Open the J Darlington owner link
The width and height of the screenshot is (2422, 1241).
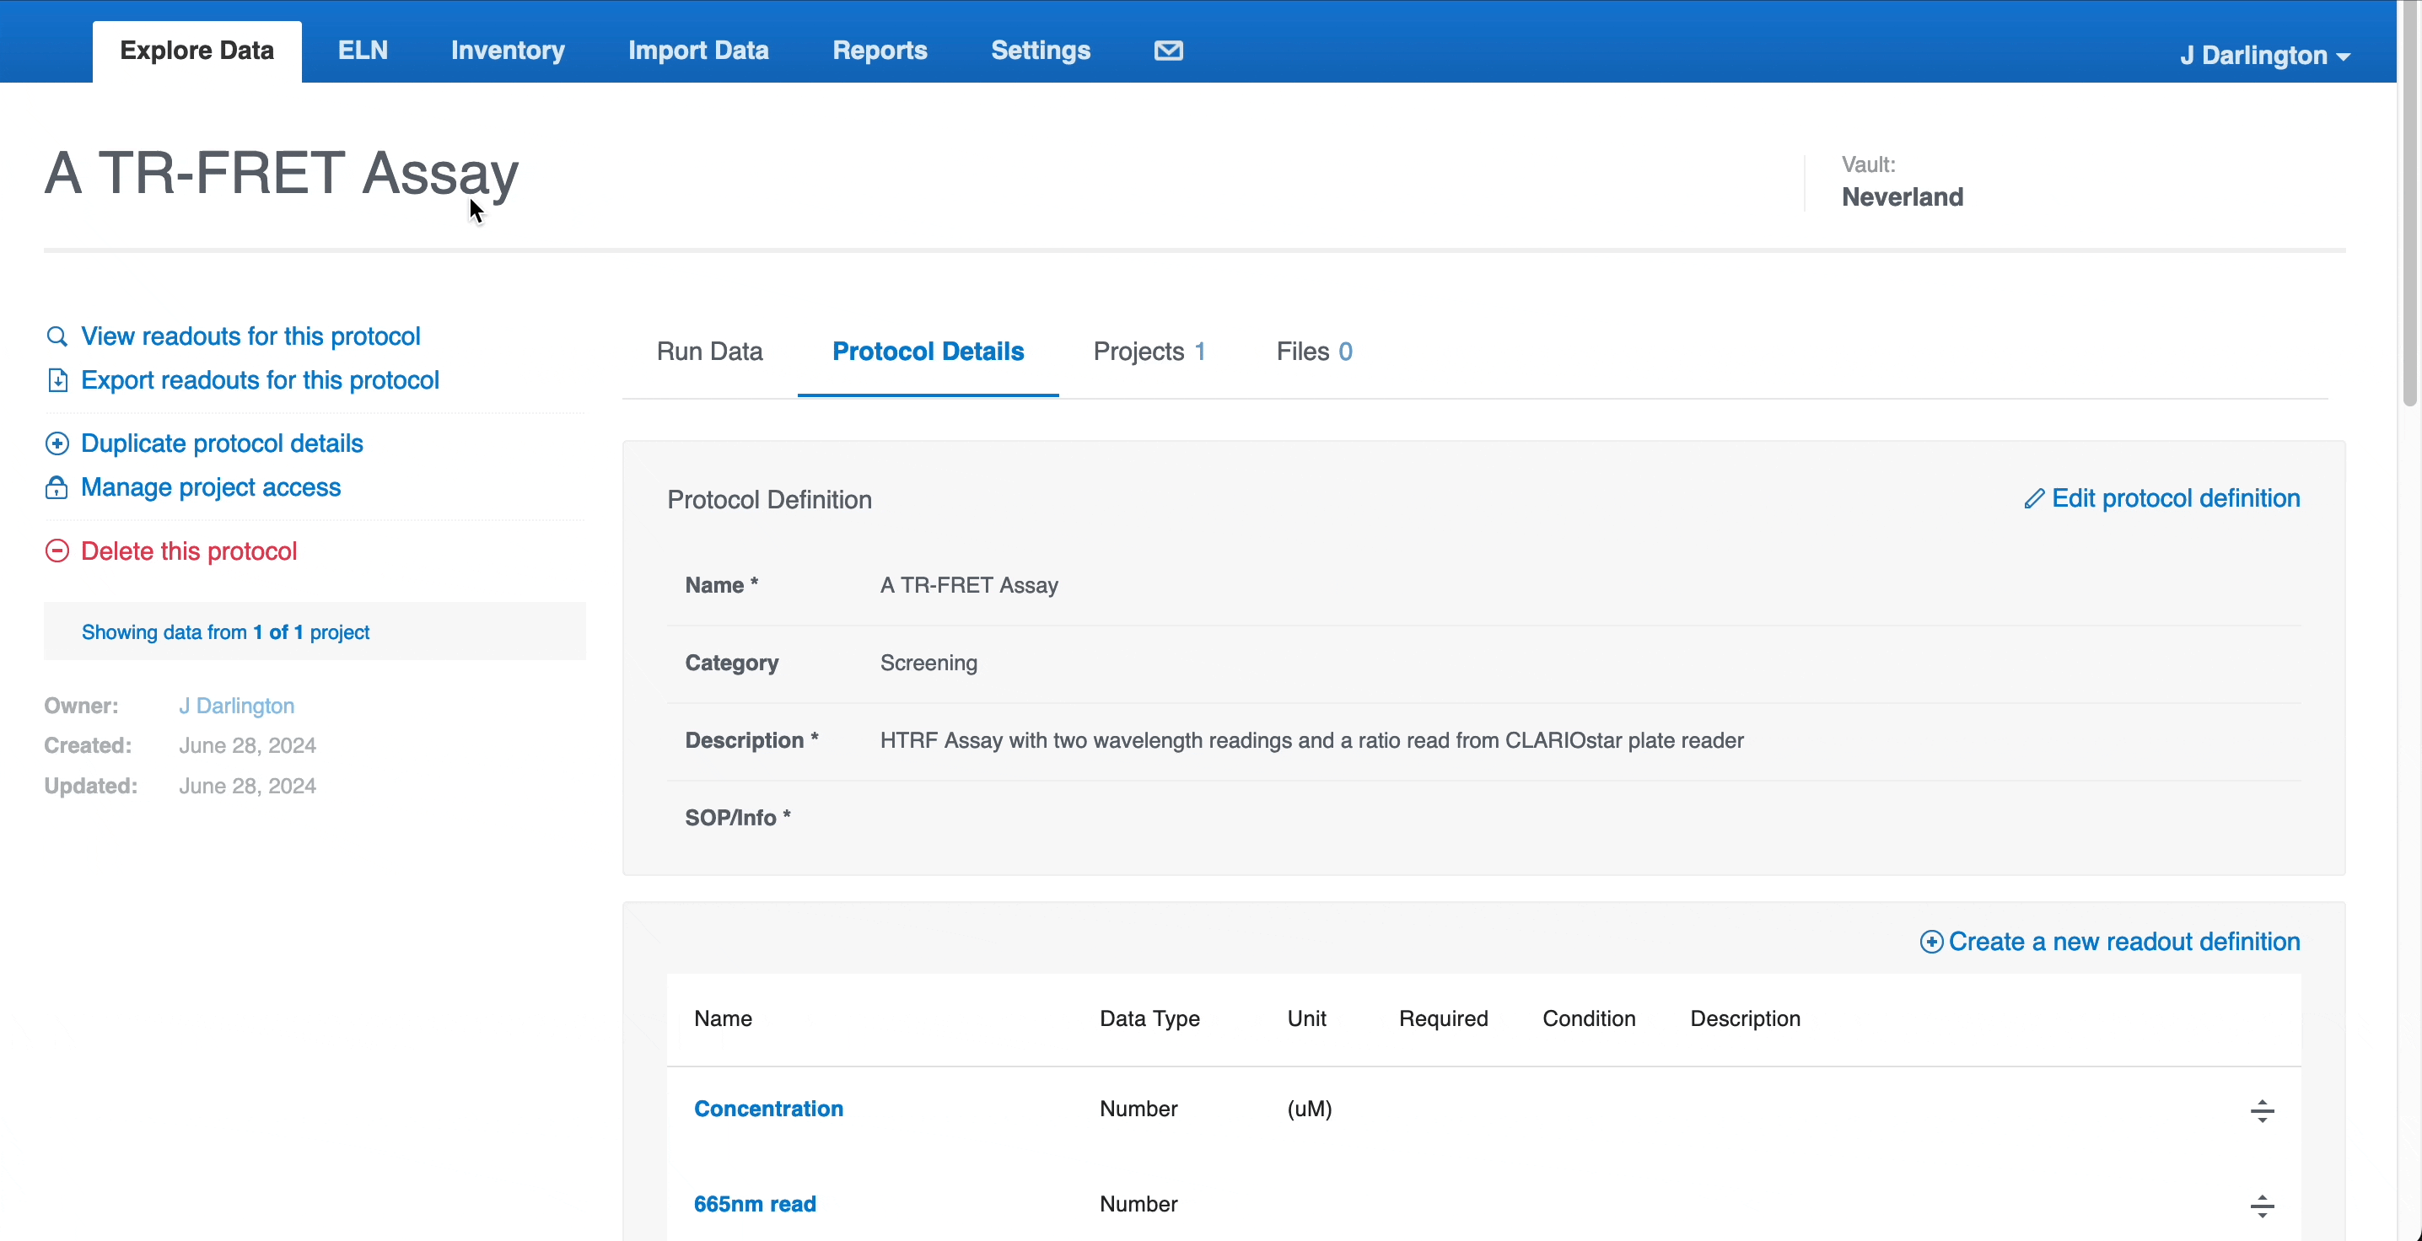pos(237,706)
